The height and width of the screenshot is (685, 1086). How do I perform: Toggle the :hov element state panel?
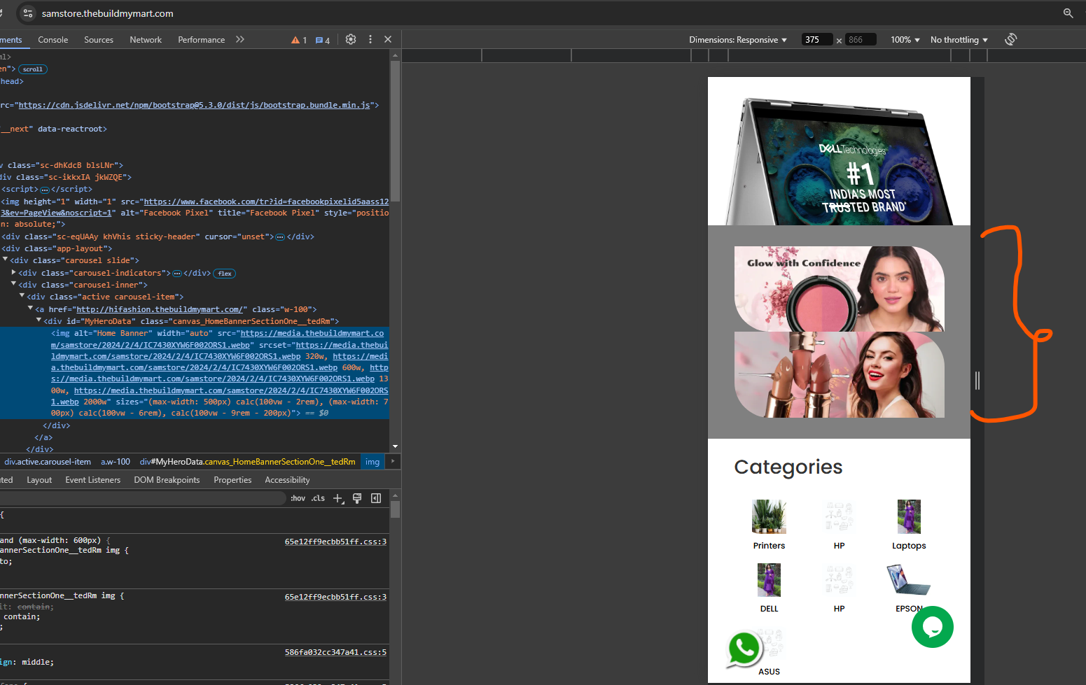(x=298, y=498)
